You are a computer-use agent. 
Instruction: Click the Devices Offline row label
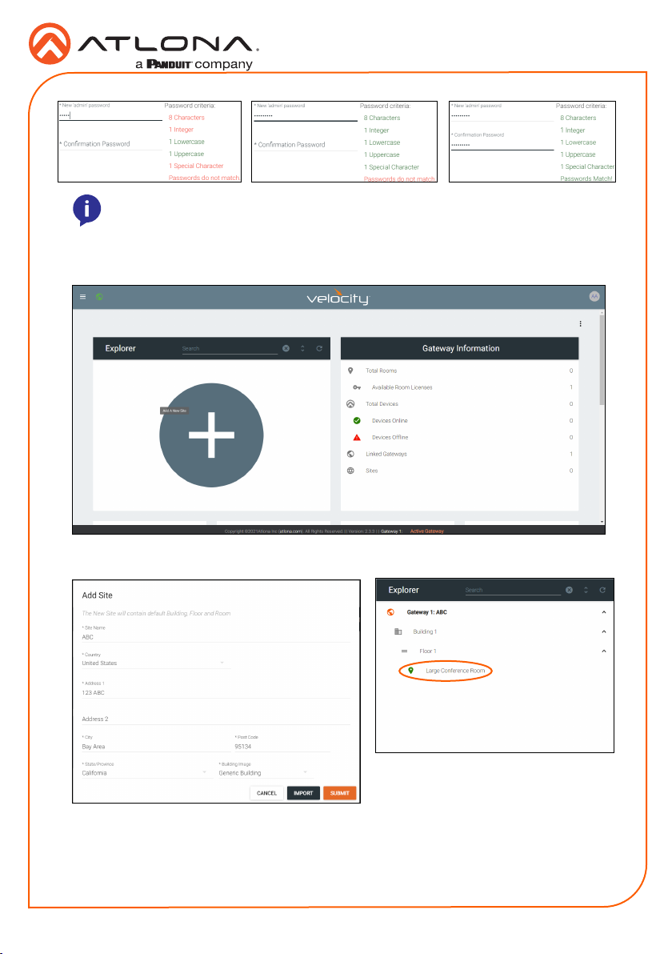[x=390, y=438]
